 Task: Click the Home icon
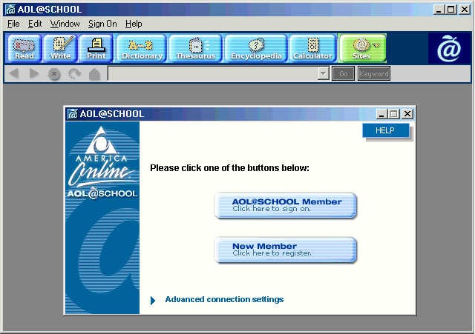tap(94, 74)
